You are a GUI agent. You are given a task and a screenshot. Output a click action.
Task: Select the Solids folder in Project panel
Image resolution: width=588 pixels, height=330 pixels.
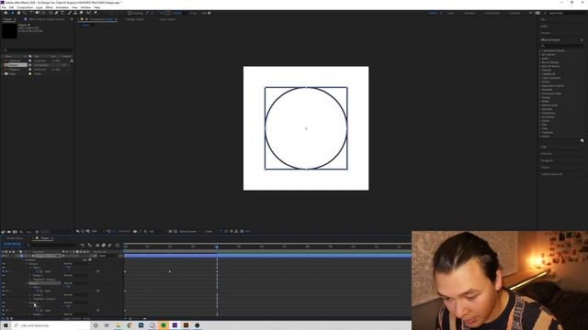[x=11, y=73]
